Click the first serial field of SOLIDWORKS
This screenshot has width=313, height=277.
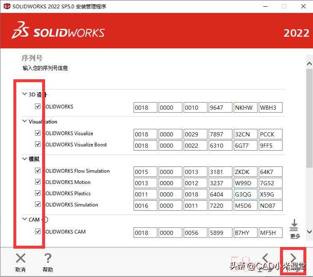coord(145,108)
